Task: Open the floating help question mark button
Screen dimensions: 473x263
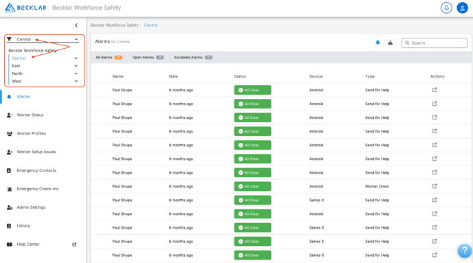Action: click(x=465, y=251)
